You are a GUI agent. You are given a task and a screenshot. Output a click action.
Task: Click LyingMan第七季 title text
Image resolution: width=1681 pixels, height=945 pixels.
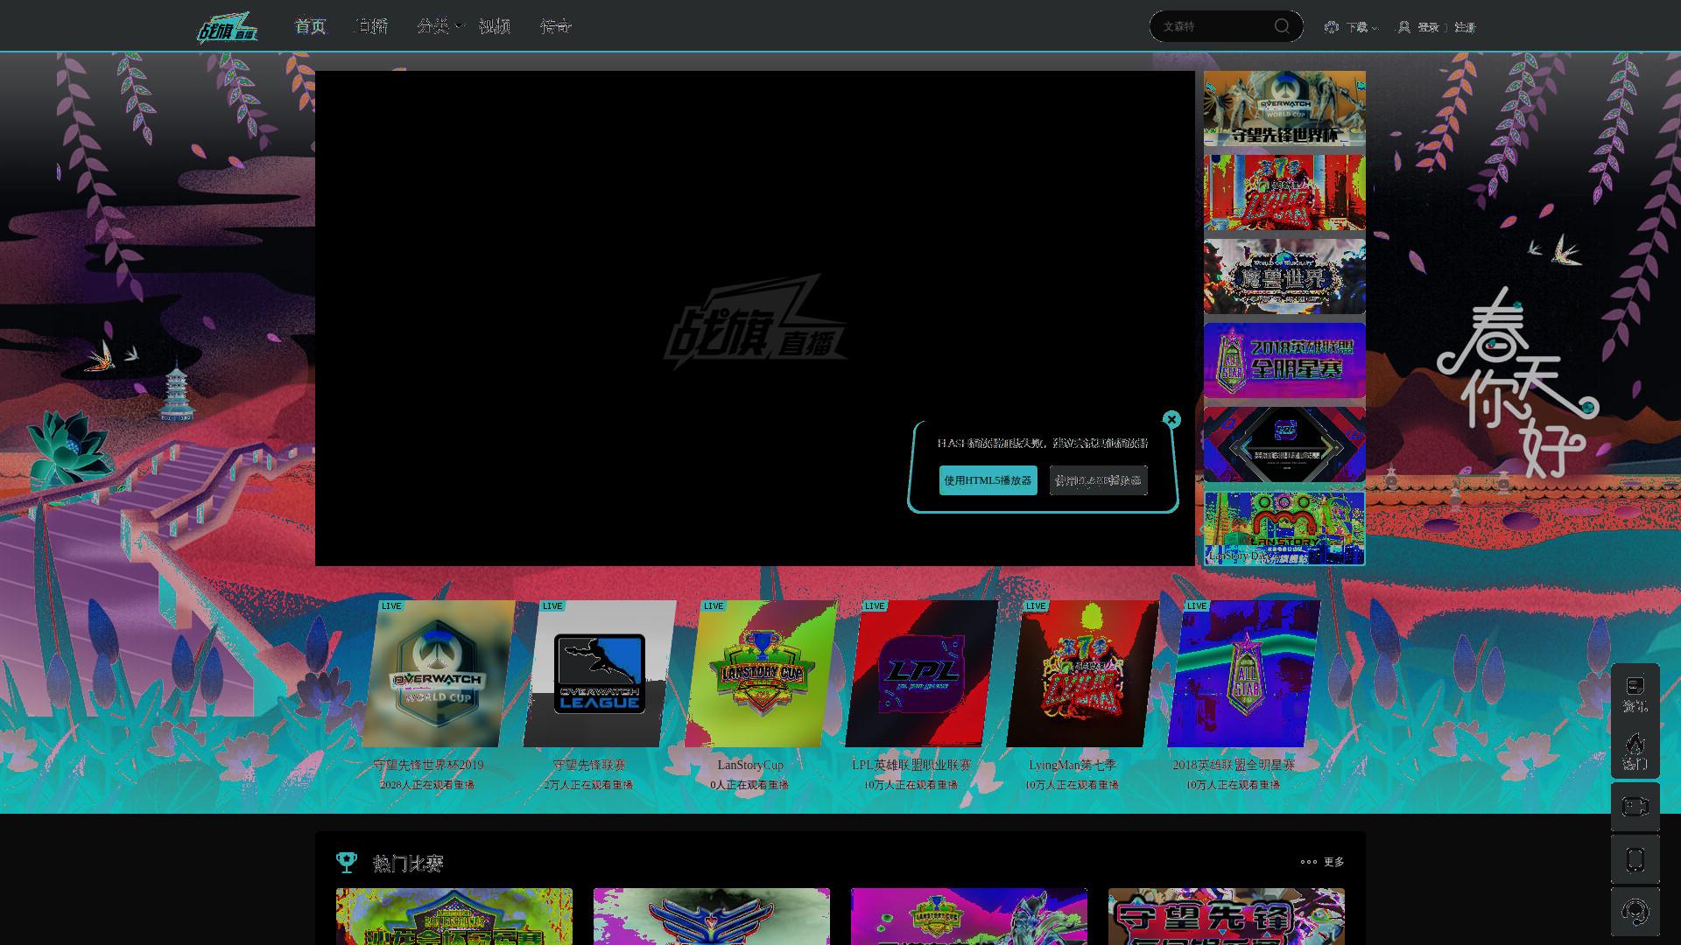[1073, 765]
